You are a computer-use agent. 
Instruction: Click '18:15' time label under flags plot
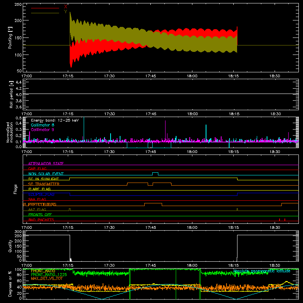[233, 228]
